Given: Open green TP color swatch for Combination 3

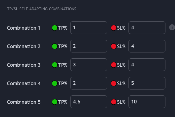Looking at the screenshot, I should click(55, 65).
